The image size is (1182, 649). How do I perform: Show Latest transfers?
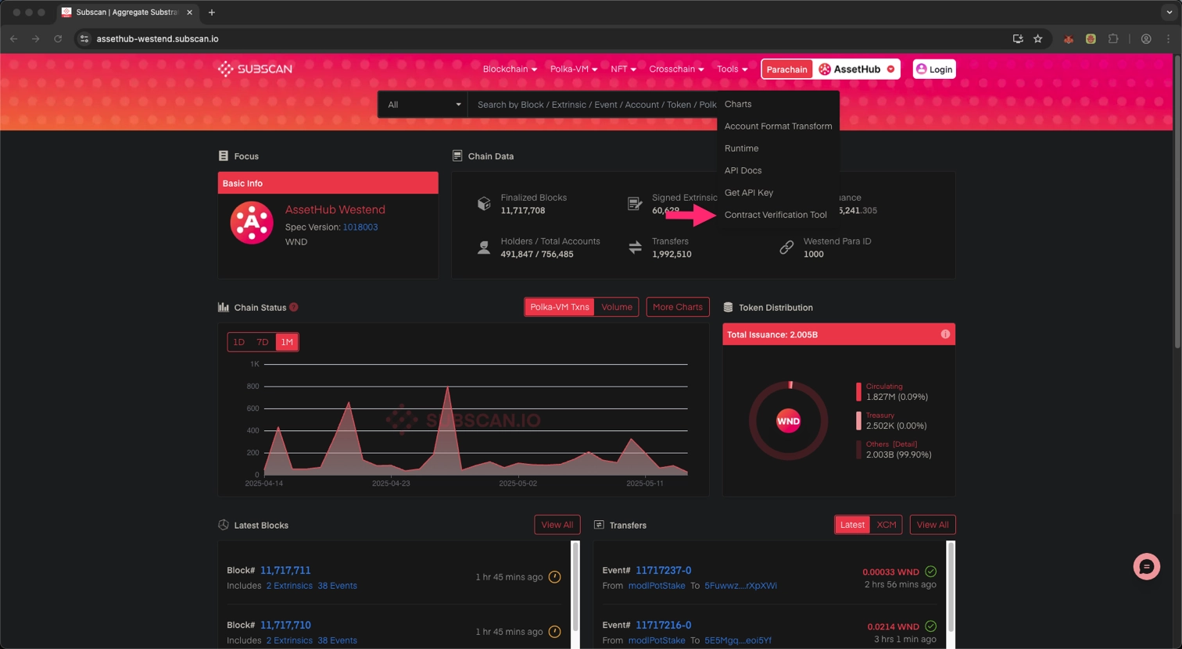click(x=852, y=525)
